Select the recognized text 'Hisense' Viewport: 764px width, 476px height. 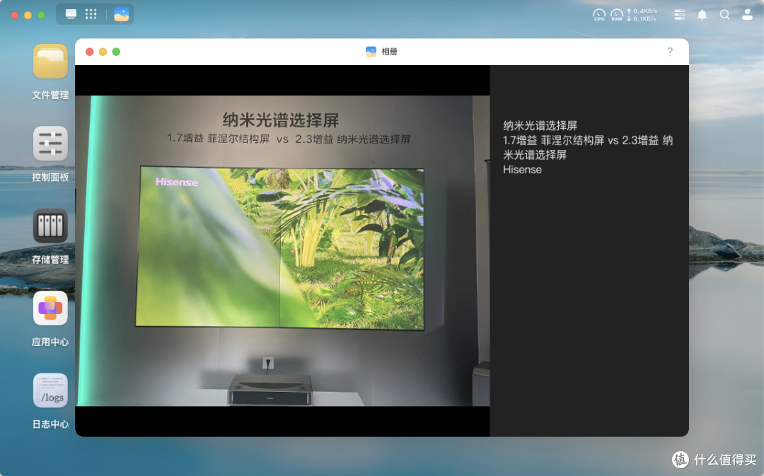(522, 170)
